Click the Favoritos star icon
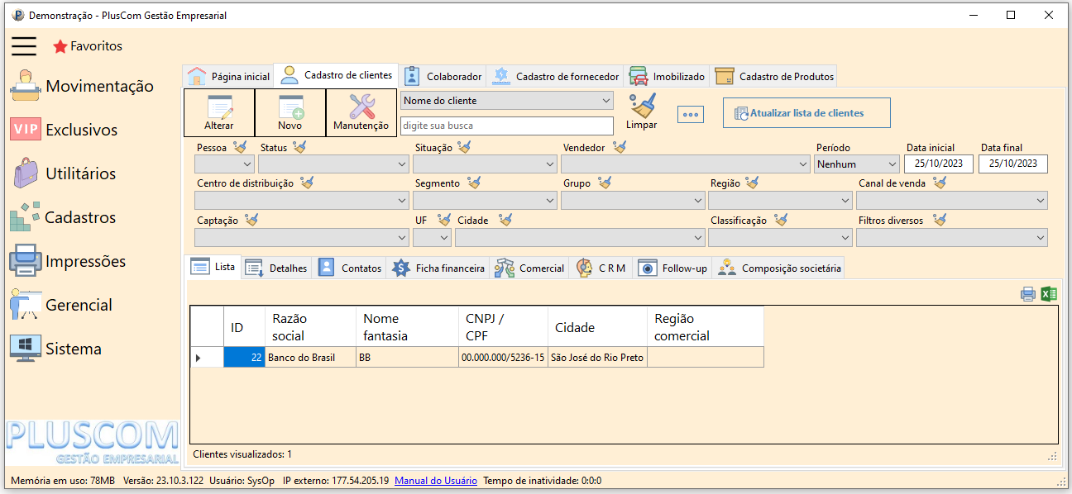1072x494 pixels. pos(60,47)
